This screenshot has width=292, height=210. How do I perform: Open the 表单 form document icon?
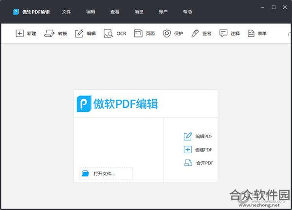coord(251,34)
